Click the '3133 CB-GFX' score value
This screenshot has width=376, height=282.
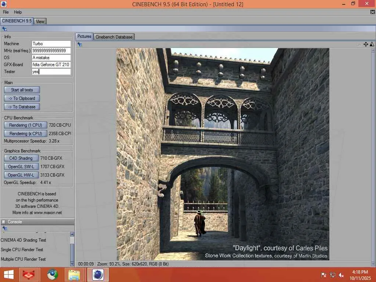(x=52, y=175)
